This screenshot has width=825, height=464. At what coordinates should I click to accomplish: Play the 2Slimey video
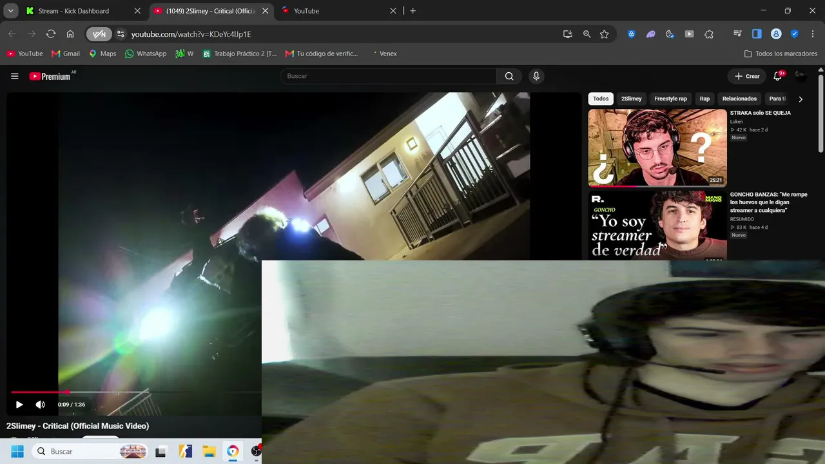tap(19, 405)
